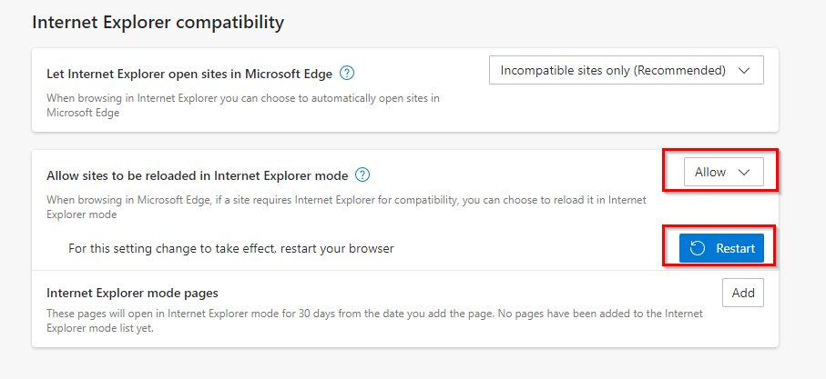Click help icon beside Allow sites to be reloaded
Image resolution: width=826 pixels, height=379 pixels.
pyautogui.click(x=362, y=175)
